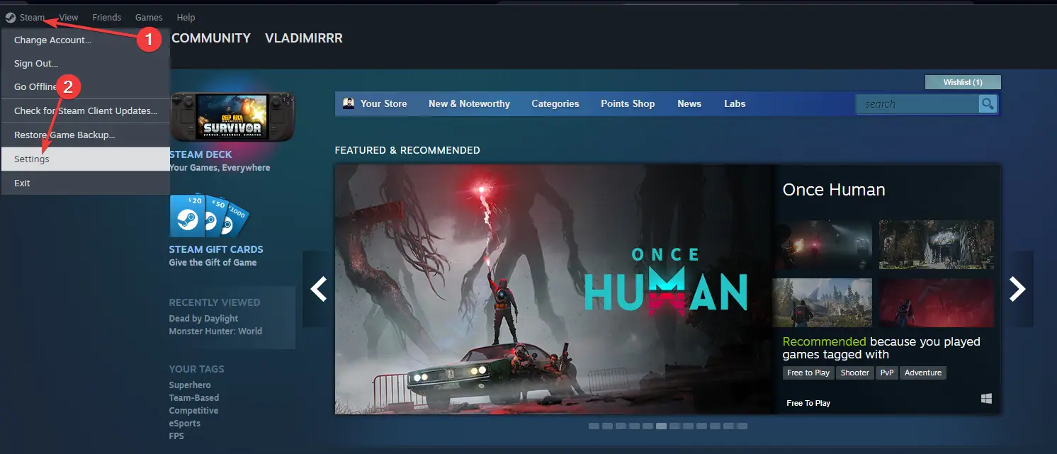Open Your Store dropdown

coord(383,103)
